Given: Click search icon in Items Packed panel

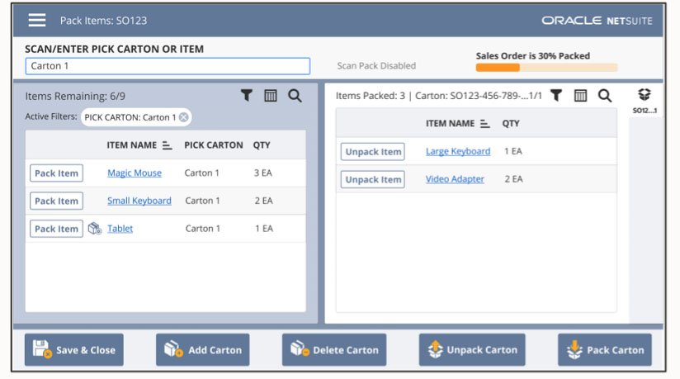Looking at the screenshot, I should [605, 96].
